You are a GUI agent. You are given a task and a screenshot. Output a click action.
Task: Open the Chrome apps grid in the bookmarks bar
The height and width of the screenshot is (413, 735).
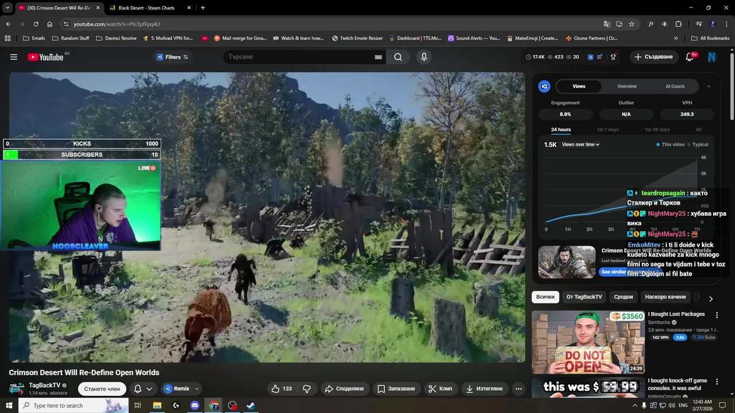click(x=7, y=38)
